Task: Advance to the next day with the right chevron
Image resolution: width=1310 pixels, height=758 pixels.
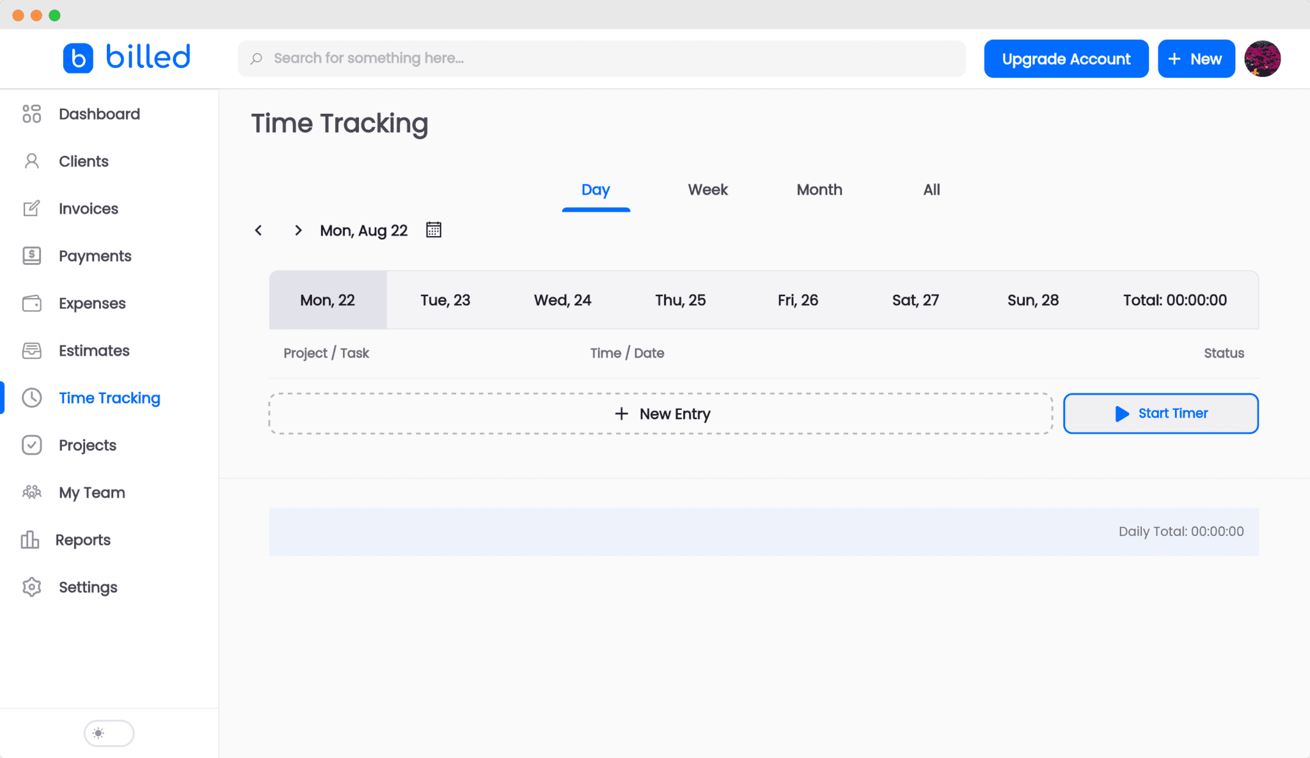Action: [x=298, y=230]
